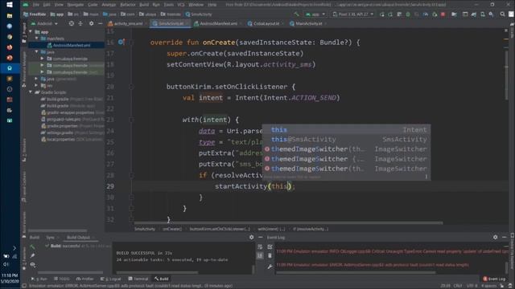
Task: Select 'this@SmsActivity' completion suggestion
Action: point(346,139)
